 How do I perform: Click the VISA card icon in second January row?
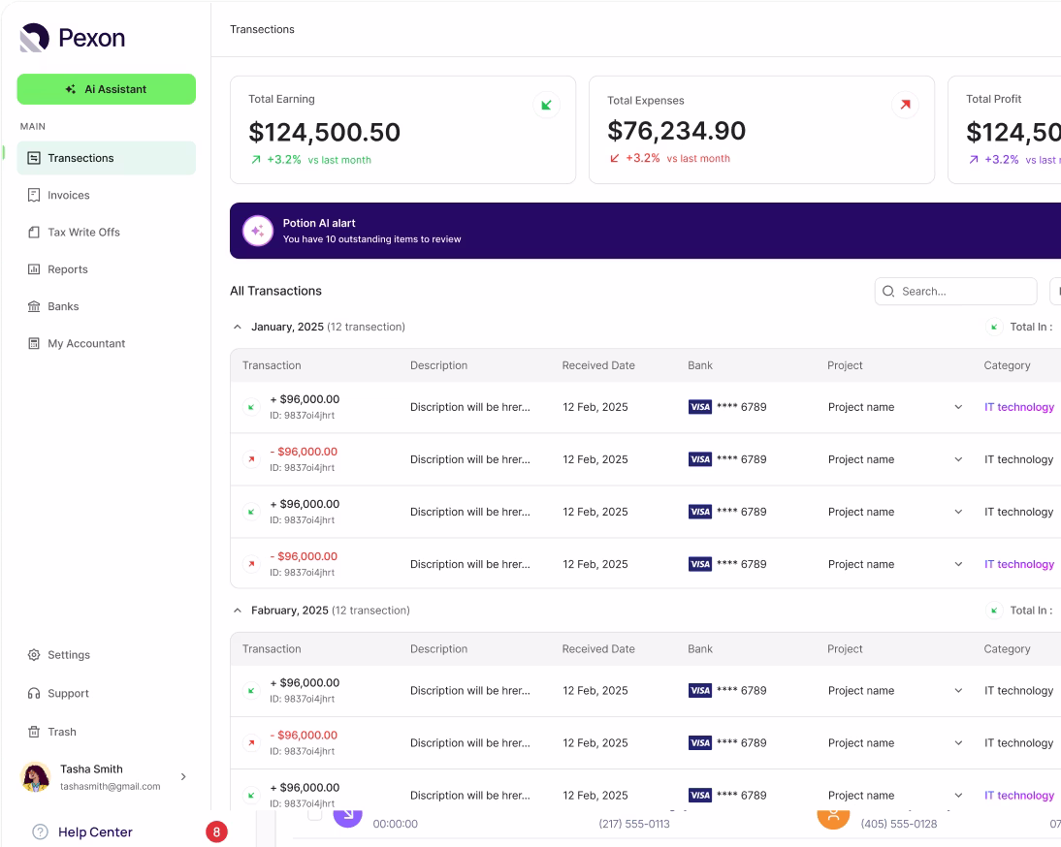pyautogui.click(x=699, y=459)
